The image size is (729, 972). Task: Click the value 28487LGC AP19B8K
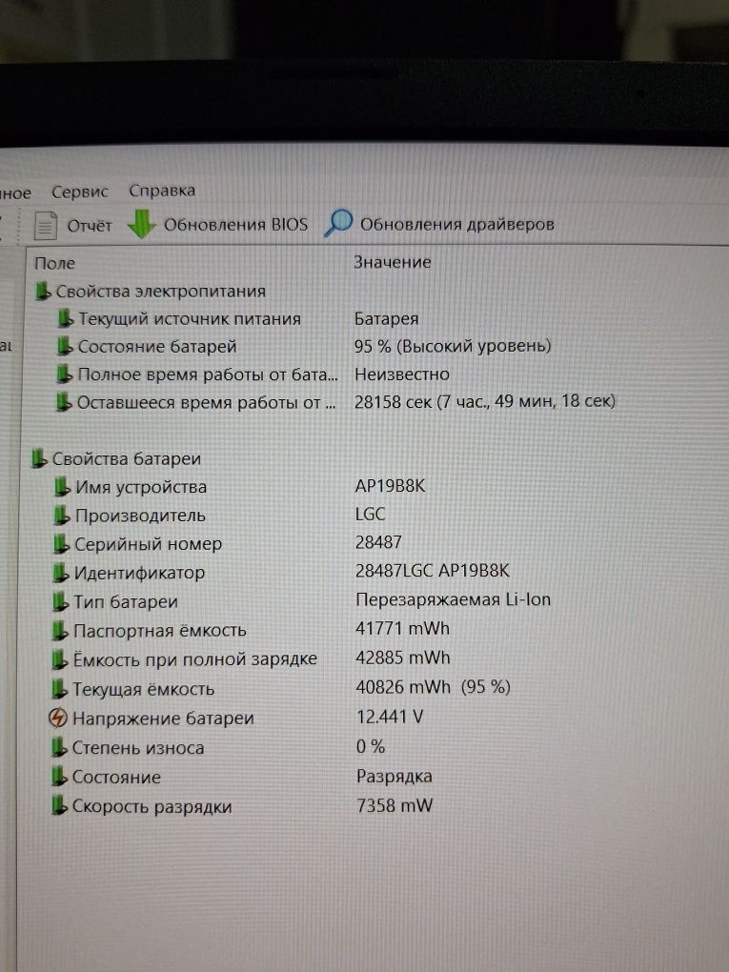(432, 571)
